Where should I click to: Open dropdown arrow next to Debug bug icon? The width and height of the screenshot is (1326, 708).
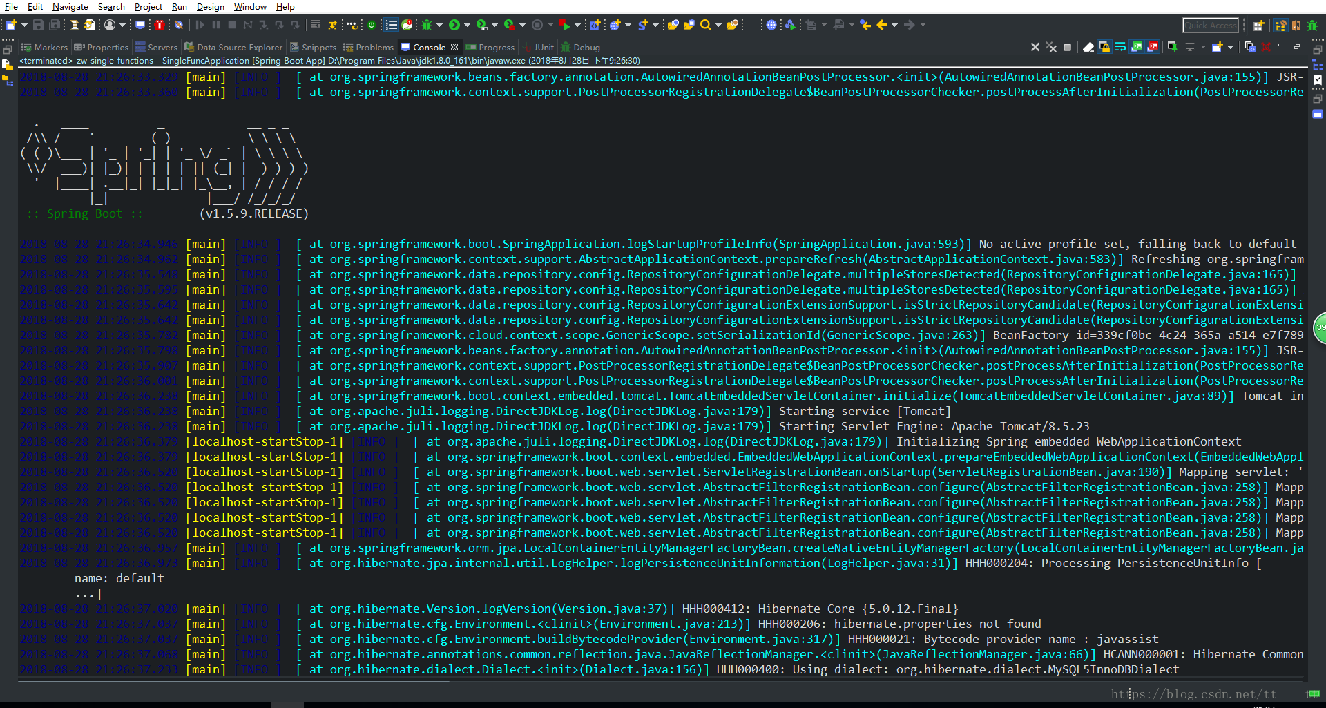(439, 26)
